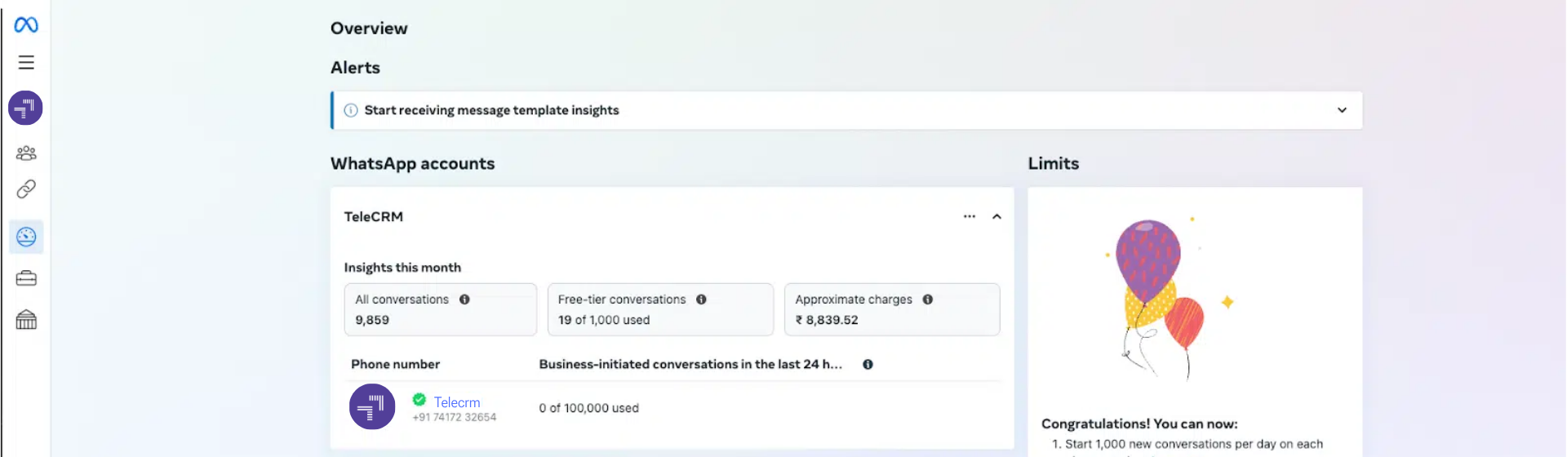Open the bank building billing icon
The image size is (1567, 457).
[26, 319]
